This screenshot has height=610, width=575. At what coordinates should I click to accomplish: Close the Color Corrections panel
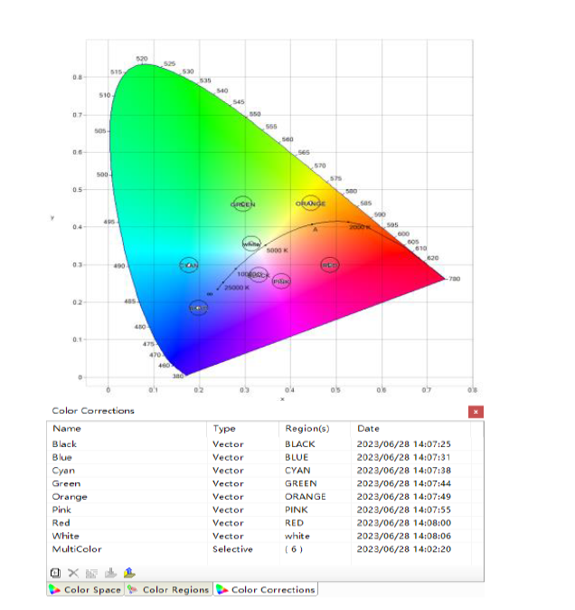click(476, 412)
